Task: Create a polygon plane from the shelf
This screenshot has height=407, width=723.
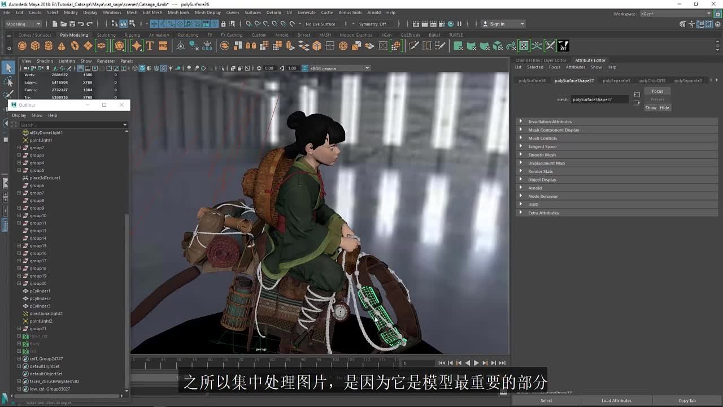Action: pyautogui.click(x=88, y=46)
